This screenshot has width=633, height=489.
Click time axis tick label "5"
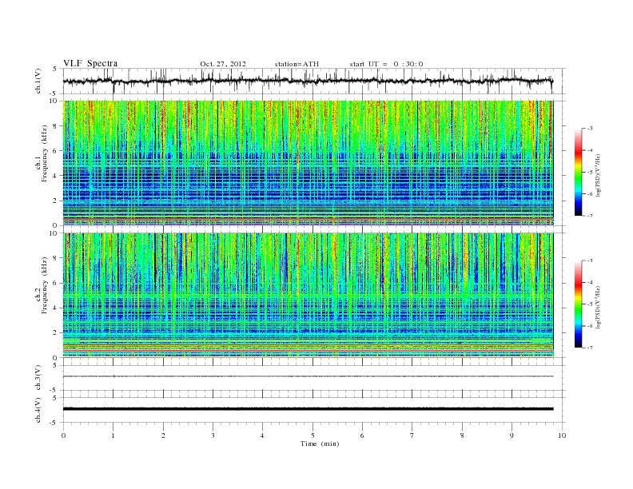(x=313, y=435)
